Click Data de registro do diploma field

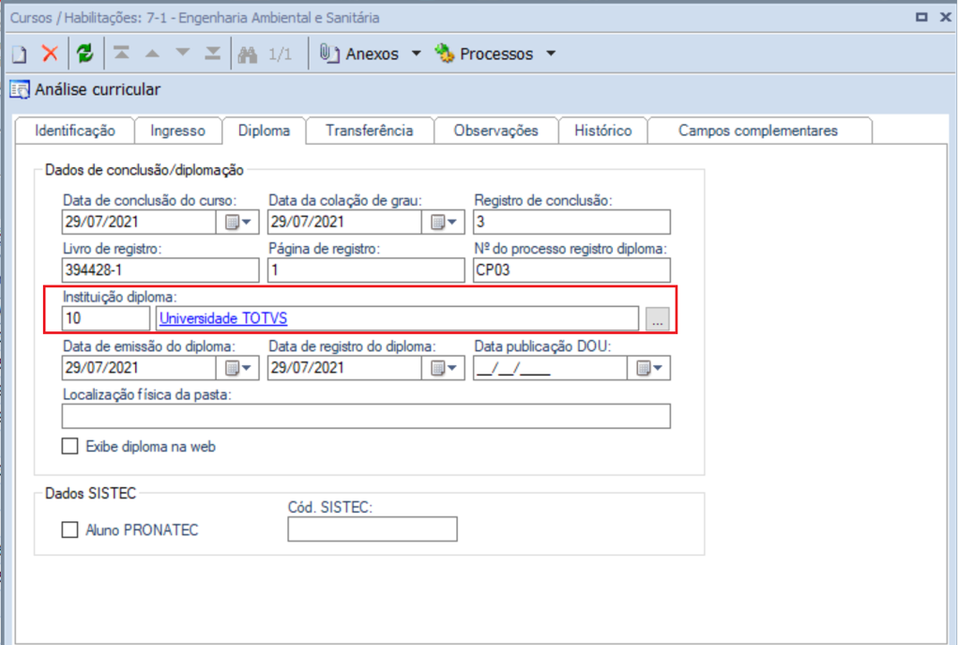[344, 368]
